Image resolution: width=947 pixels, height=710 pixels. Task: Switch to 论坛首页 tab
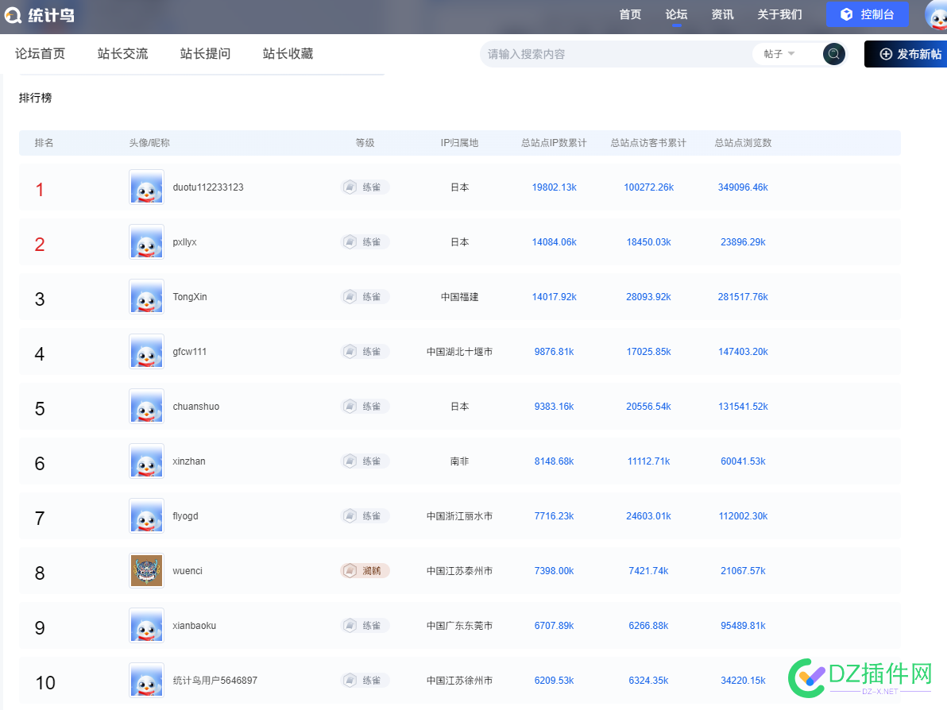click(40, 54)
